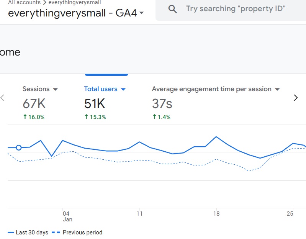The height and width of the screenshot is (239, 306).
Task: Open the Average engagement time per session dropdown
Action: tap(277, 89)
